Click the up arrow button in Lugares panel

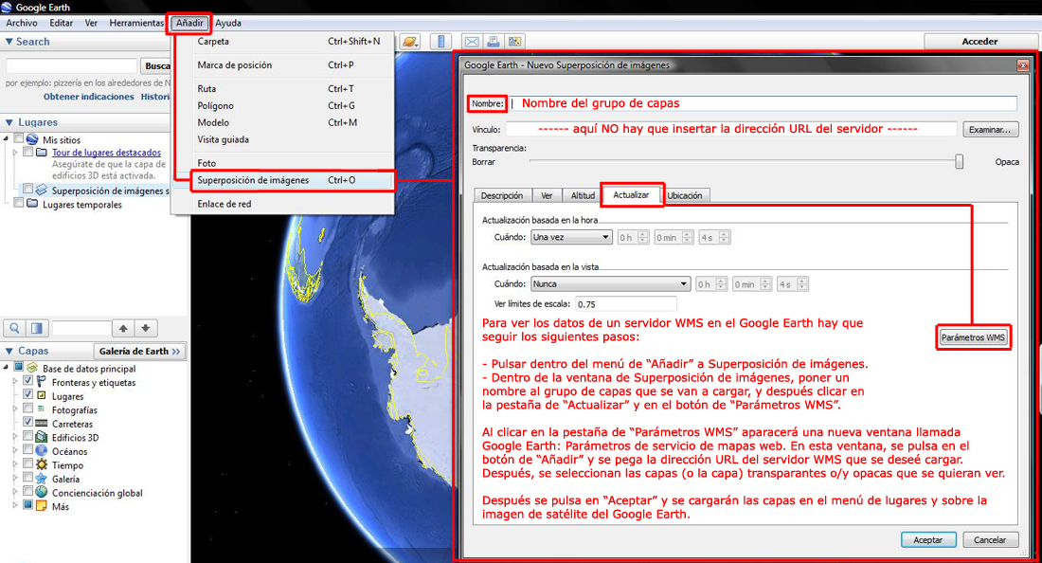(x=123, y=328)
